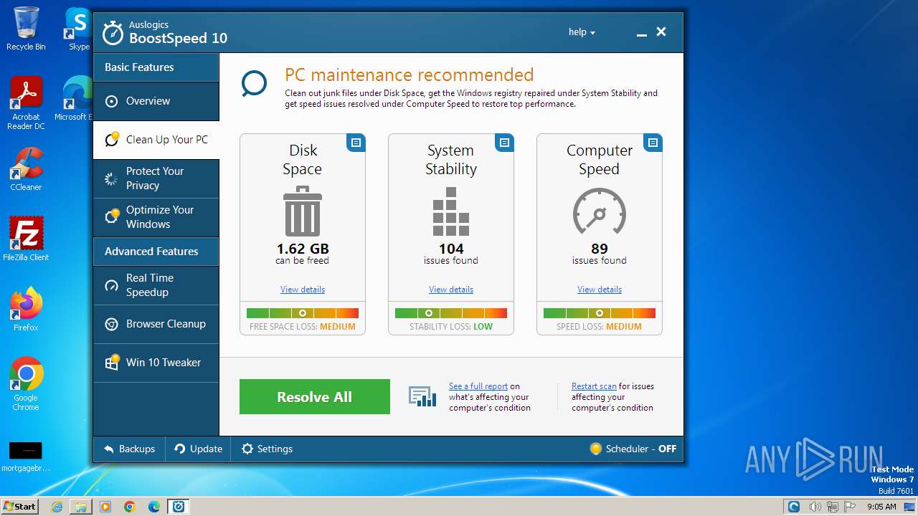918x516 pixels.
Task: Close the BoostSpeed window
Action: [661, 32]
